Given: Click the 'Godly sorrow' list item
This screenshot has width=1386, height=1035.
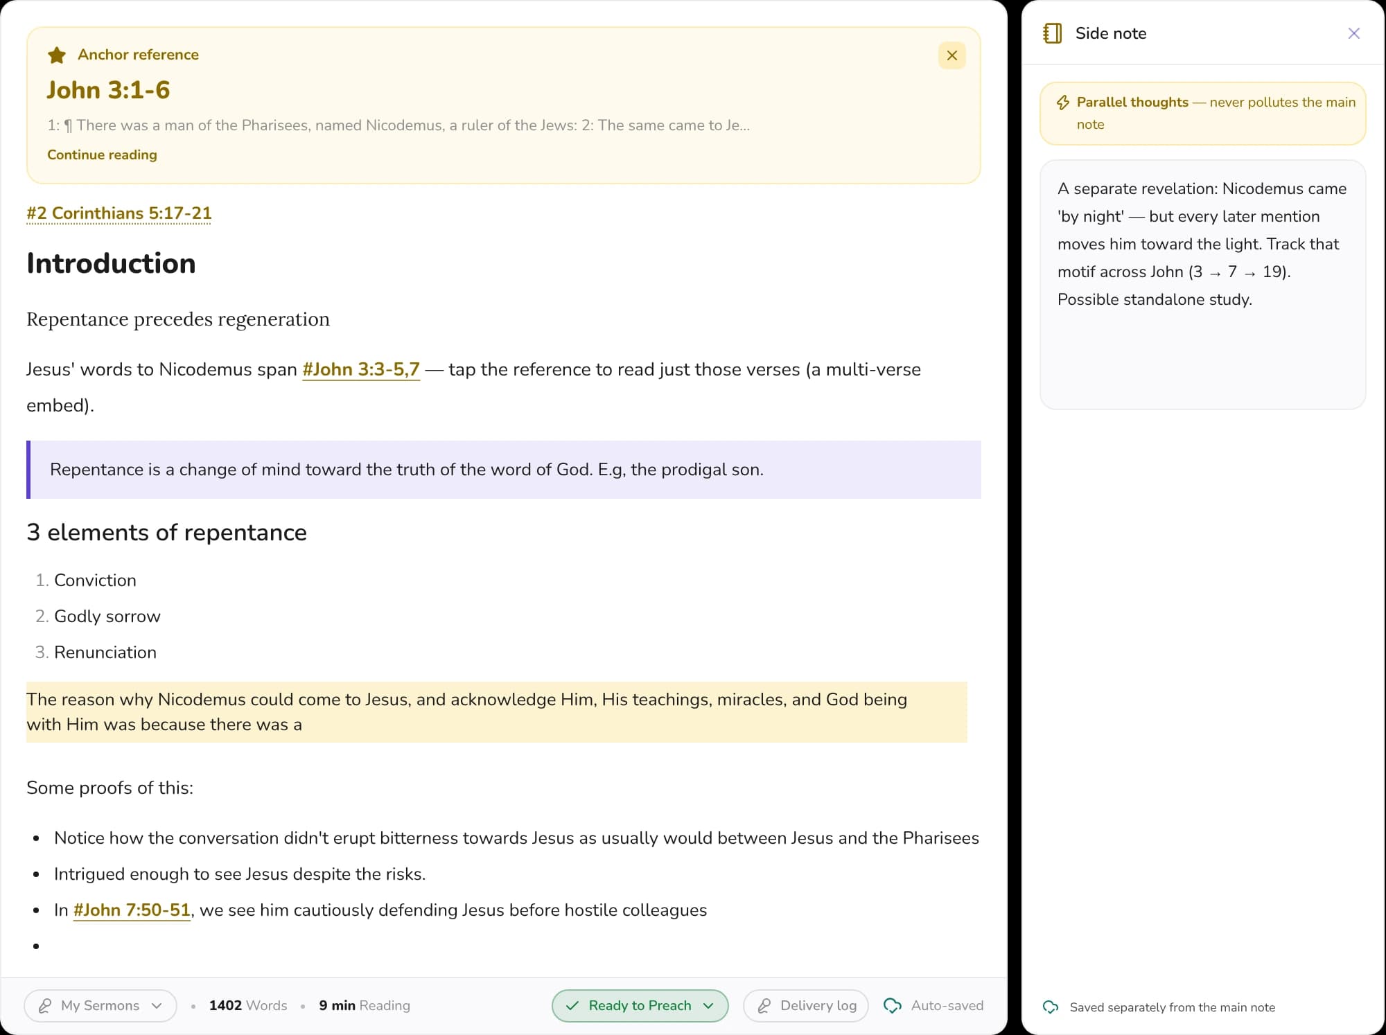Looking at the screenshot, I should [x=107, y=616].
